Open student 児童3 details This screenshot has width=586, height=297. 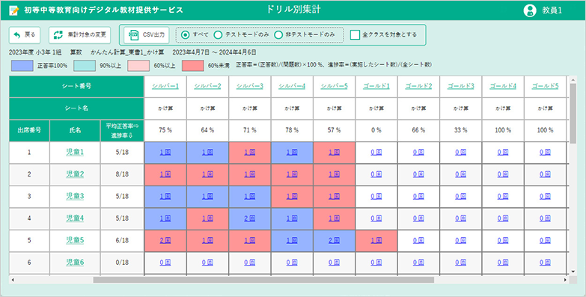click(75, 197)
